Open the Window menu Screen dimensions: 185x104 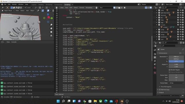click(x=21, y=4)
